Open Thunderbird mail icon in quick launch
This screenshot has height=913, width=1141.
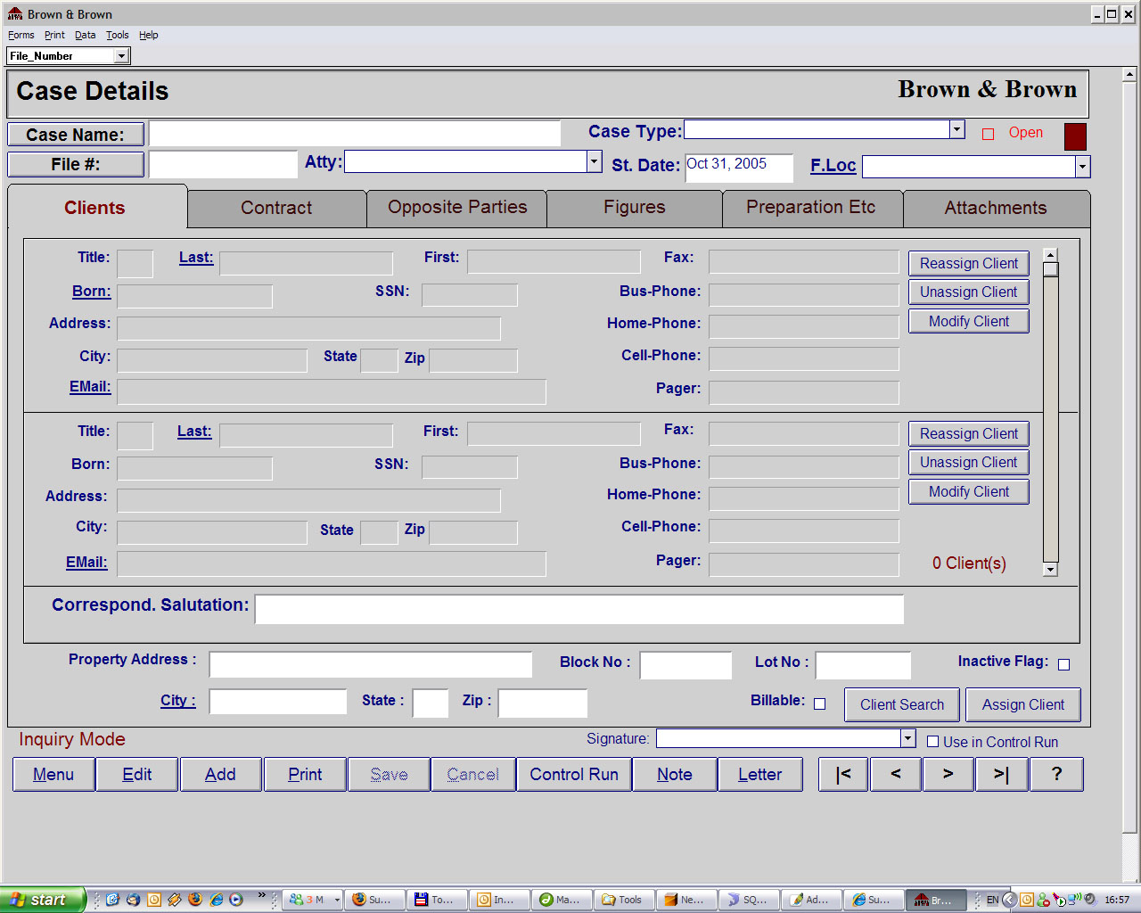[x=133, y=900]
